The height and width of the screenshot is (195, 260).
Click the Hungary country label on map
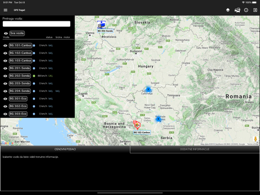pyautogui.click(x=146, y=66)
